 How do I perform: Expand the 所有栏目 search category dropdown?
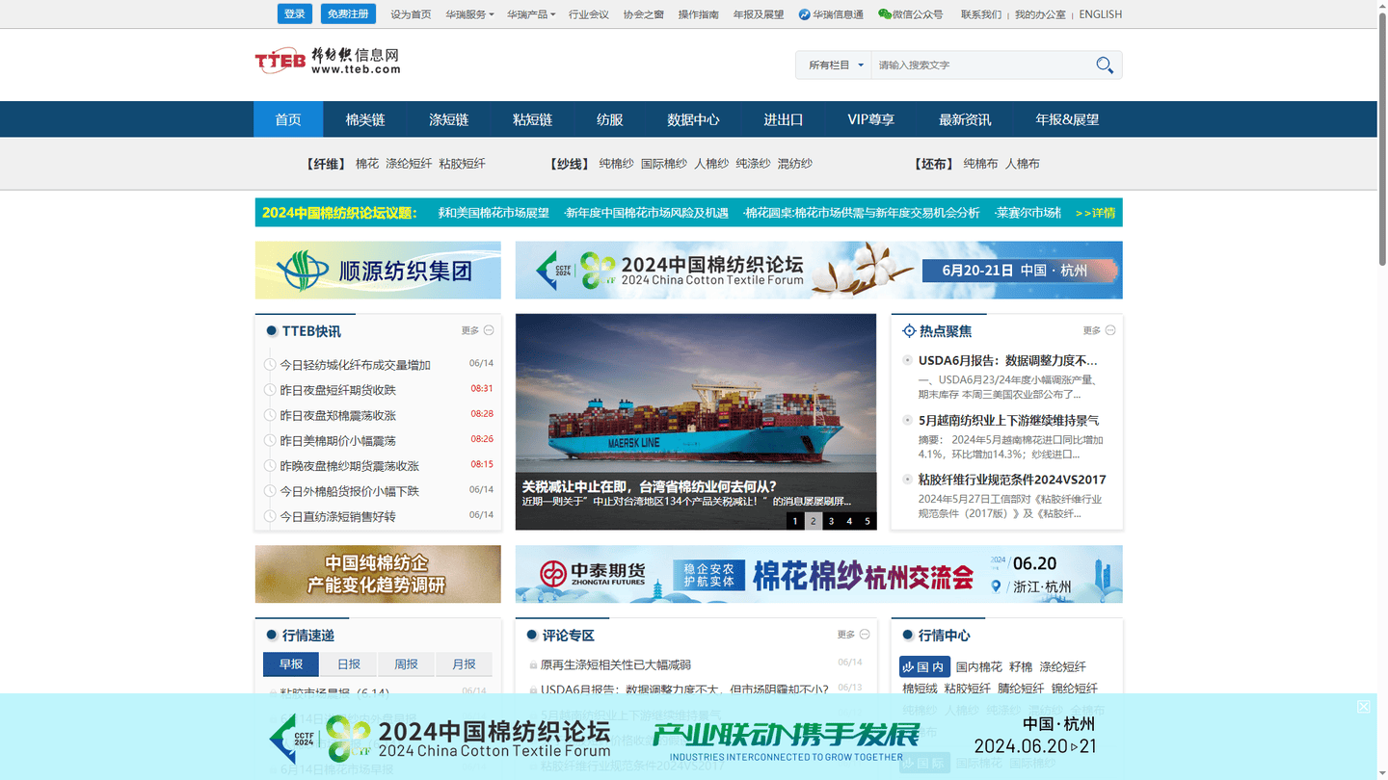tap(834, 65)
